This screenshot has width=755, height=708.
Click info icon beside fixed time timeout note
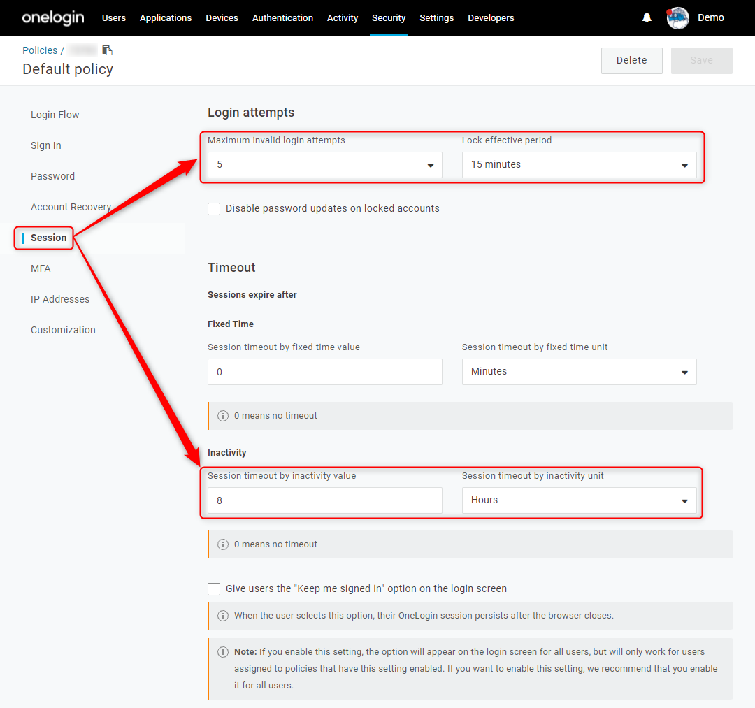(x=223, y=416)
